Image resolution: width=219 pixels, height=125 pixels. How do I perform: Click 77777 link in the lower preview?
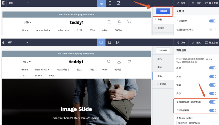pos(25,76)
